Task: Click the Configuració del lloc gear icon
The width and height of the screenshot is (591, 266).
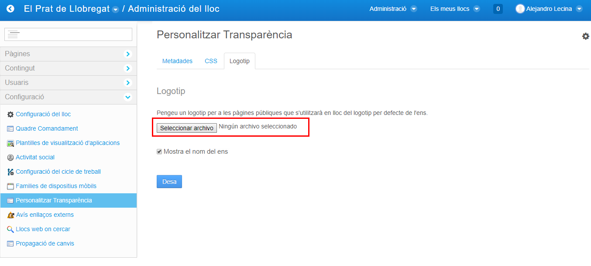Action: coord(10,114)
